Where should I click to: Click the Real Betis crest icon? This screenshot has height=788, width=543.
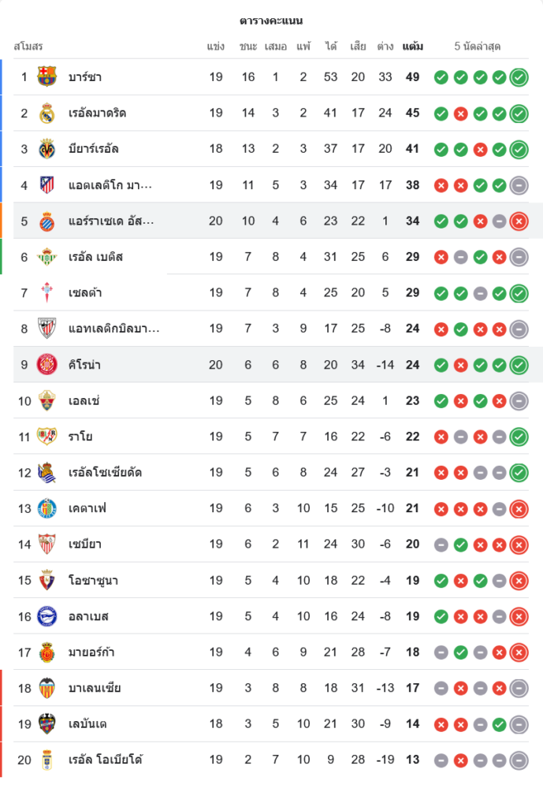(x=47, y=257)
